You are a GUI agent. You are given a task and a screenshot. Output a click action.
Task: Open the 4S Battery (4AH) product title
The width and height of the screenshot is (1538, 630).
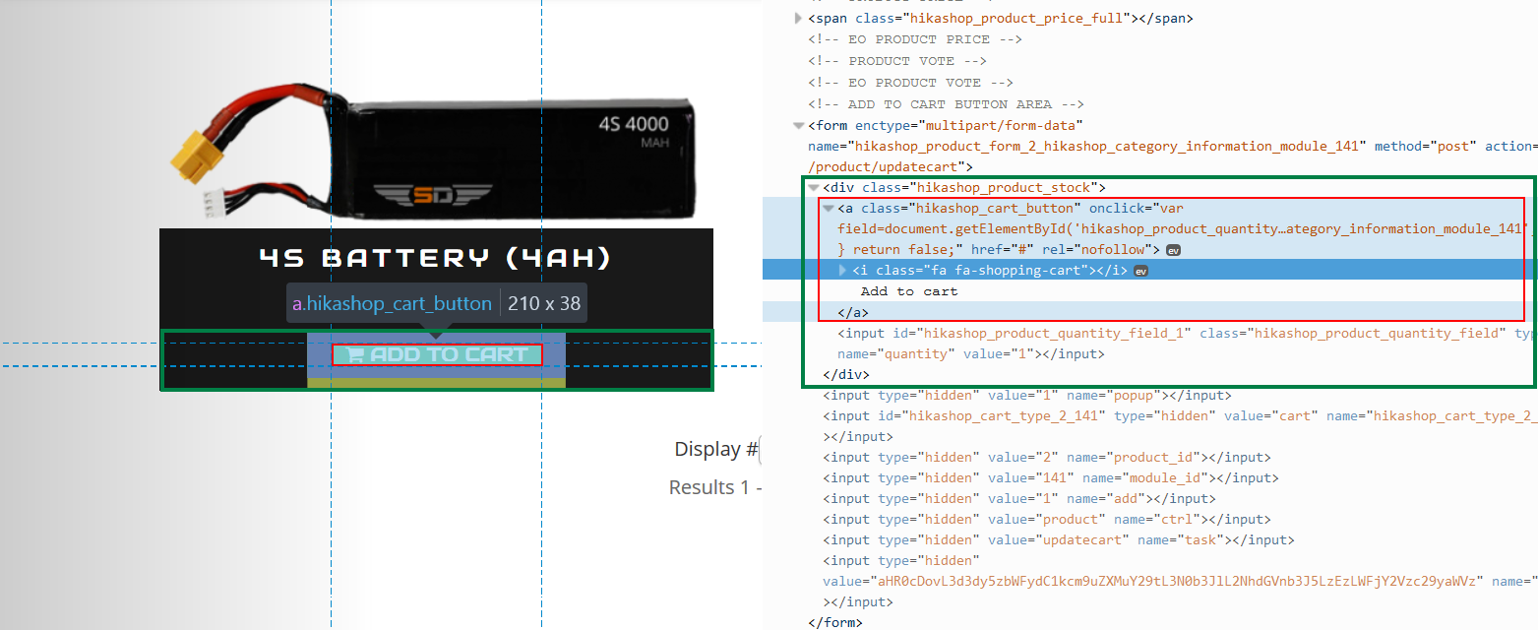[436, 258]
